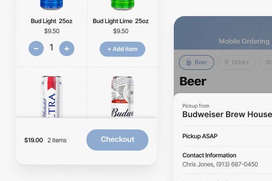
Task: Increase Bud Light quantity with plus button
Action: 67,48
